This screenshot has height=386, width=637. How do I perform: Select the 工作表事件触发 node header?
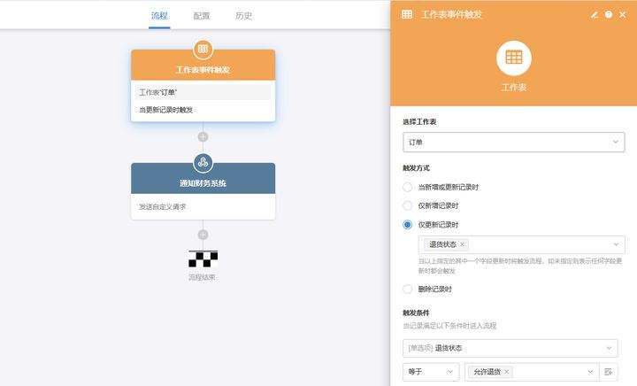203,65
